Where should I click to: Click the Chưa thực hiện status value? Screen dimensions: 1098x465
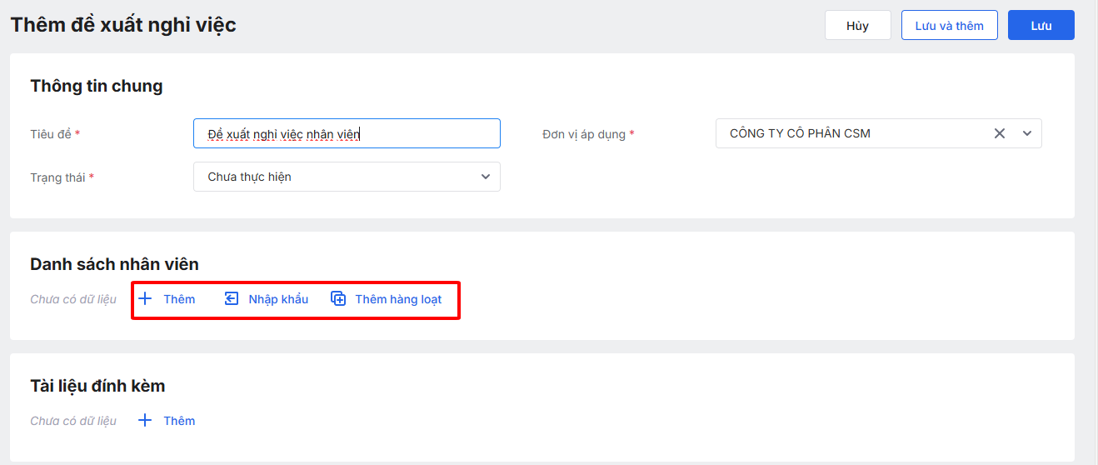250,177
